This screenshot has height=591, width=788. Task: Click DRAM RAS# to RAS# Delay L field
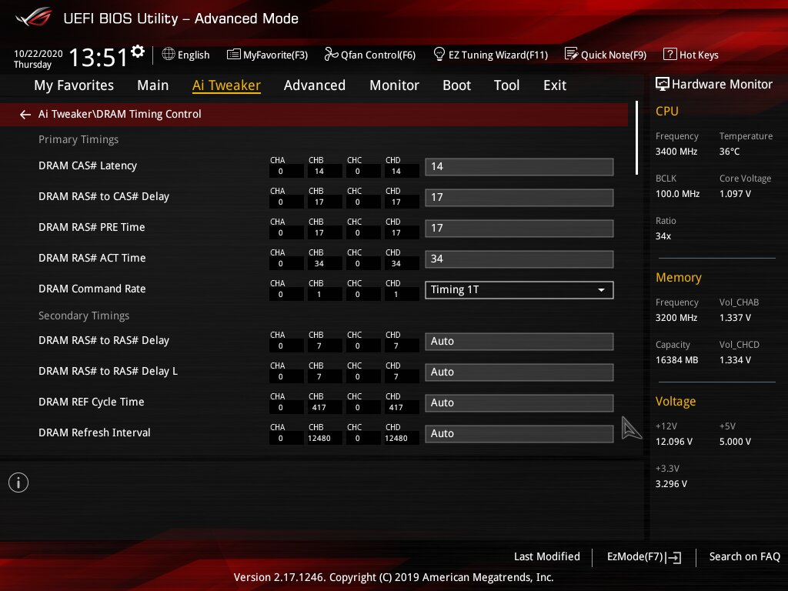pos(519,372)
